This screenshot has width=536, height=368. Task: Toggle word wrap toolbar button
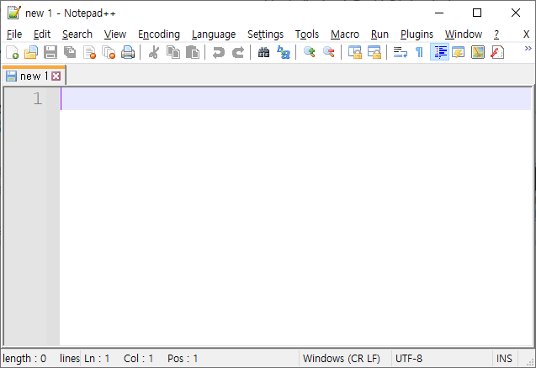(x=401, y=52)
